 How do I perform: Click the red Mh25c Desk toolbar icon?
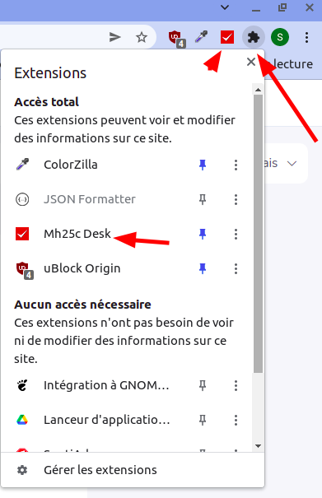click(227, 37)
